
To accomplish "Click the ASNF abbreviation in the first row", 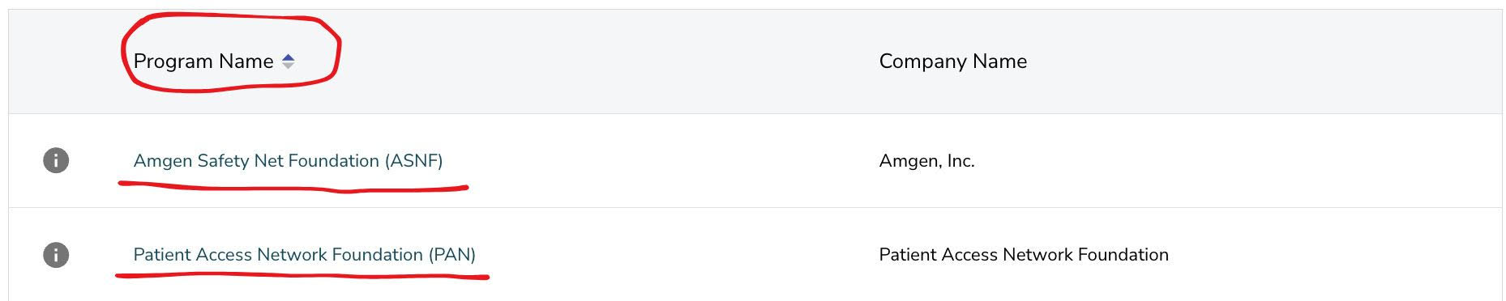I will [x=414, y=161].
